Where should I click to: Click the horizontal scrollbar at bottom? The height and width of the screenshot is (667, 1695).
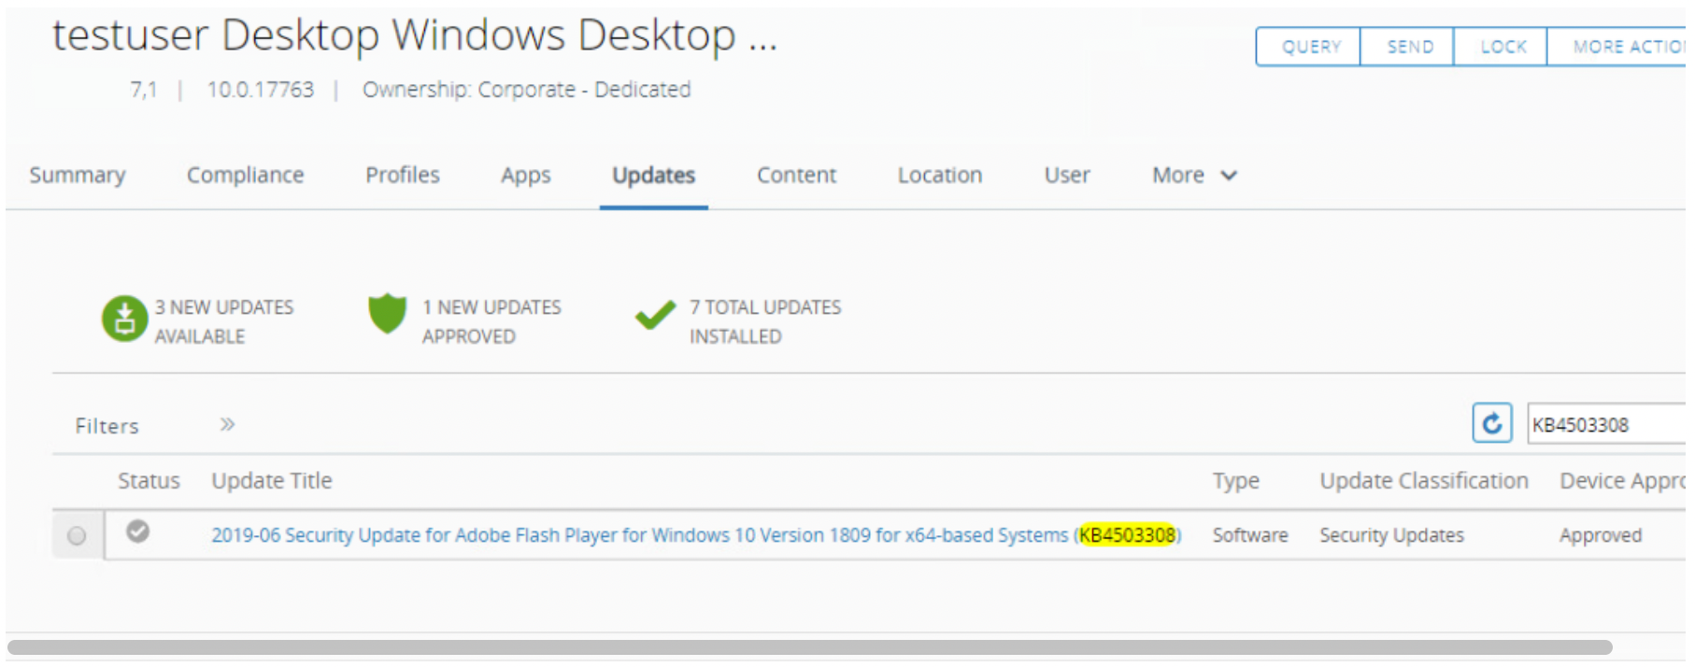(x=809, y=647)
